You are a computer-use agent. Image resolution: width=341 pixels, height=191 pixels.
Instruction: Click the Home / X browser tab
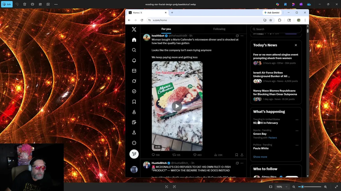point(147,12)
